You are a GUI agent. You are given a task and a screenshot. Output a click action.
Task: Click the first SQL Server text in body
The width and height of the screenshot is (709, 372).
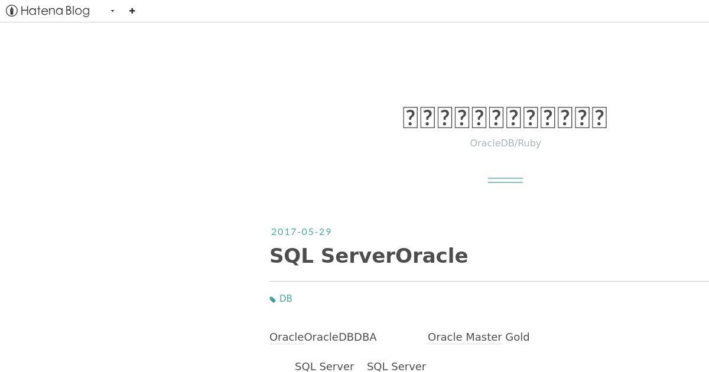[324, 367]
